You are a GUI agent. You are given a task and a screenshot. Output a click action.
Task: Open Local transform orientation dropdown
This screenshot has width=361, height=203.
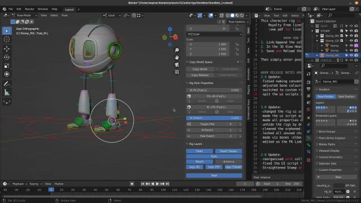112,15
